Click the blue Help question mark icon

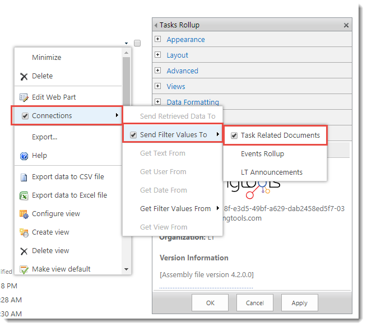point(24,156)
